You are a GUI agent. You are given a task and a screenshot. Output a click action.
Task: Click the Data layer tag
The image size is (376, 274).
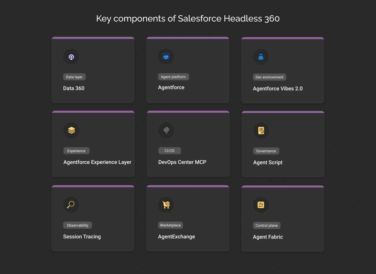pos(74,77)
